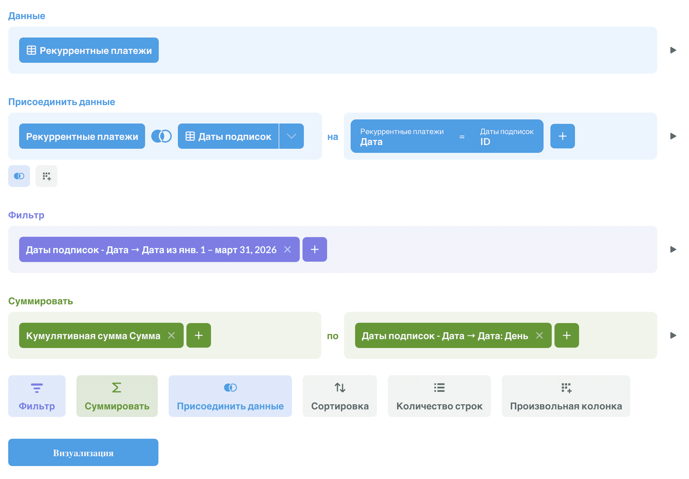This screenshot has height=479, width=689.
Task: Preview results of the Данные step
Action: [x=673, y=50]
